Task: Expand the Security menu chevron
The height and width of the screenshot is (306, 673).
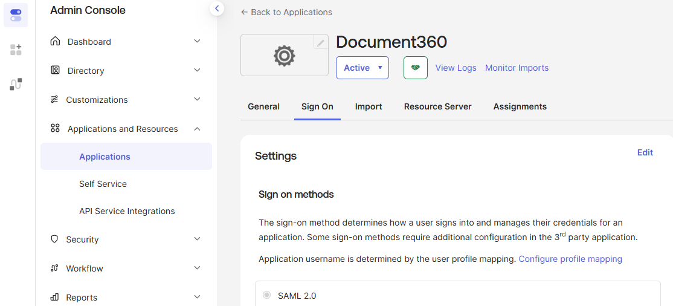Action: (x=197, y=239)
